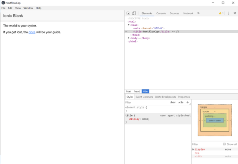Click the yellow warning count icon

pos(221,13)
